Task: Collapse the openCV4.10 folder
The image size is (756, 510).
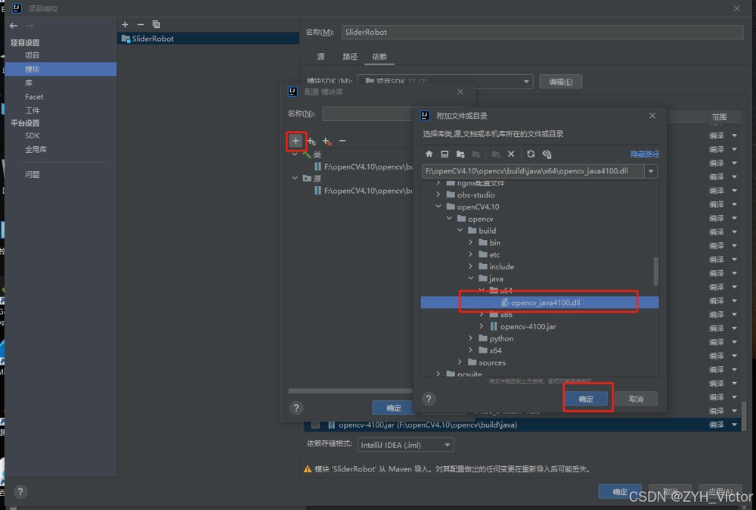Action: pyautogui.click(x=438, y=207)
